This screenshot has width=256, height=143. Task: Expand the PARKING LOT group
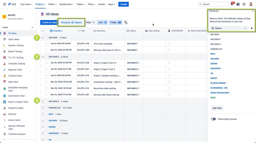coord(43,108)
